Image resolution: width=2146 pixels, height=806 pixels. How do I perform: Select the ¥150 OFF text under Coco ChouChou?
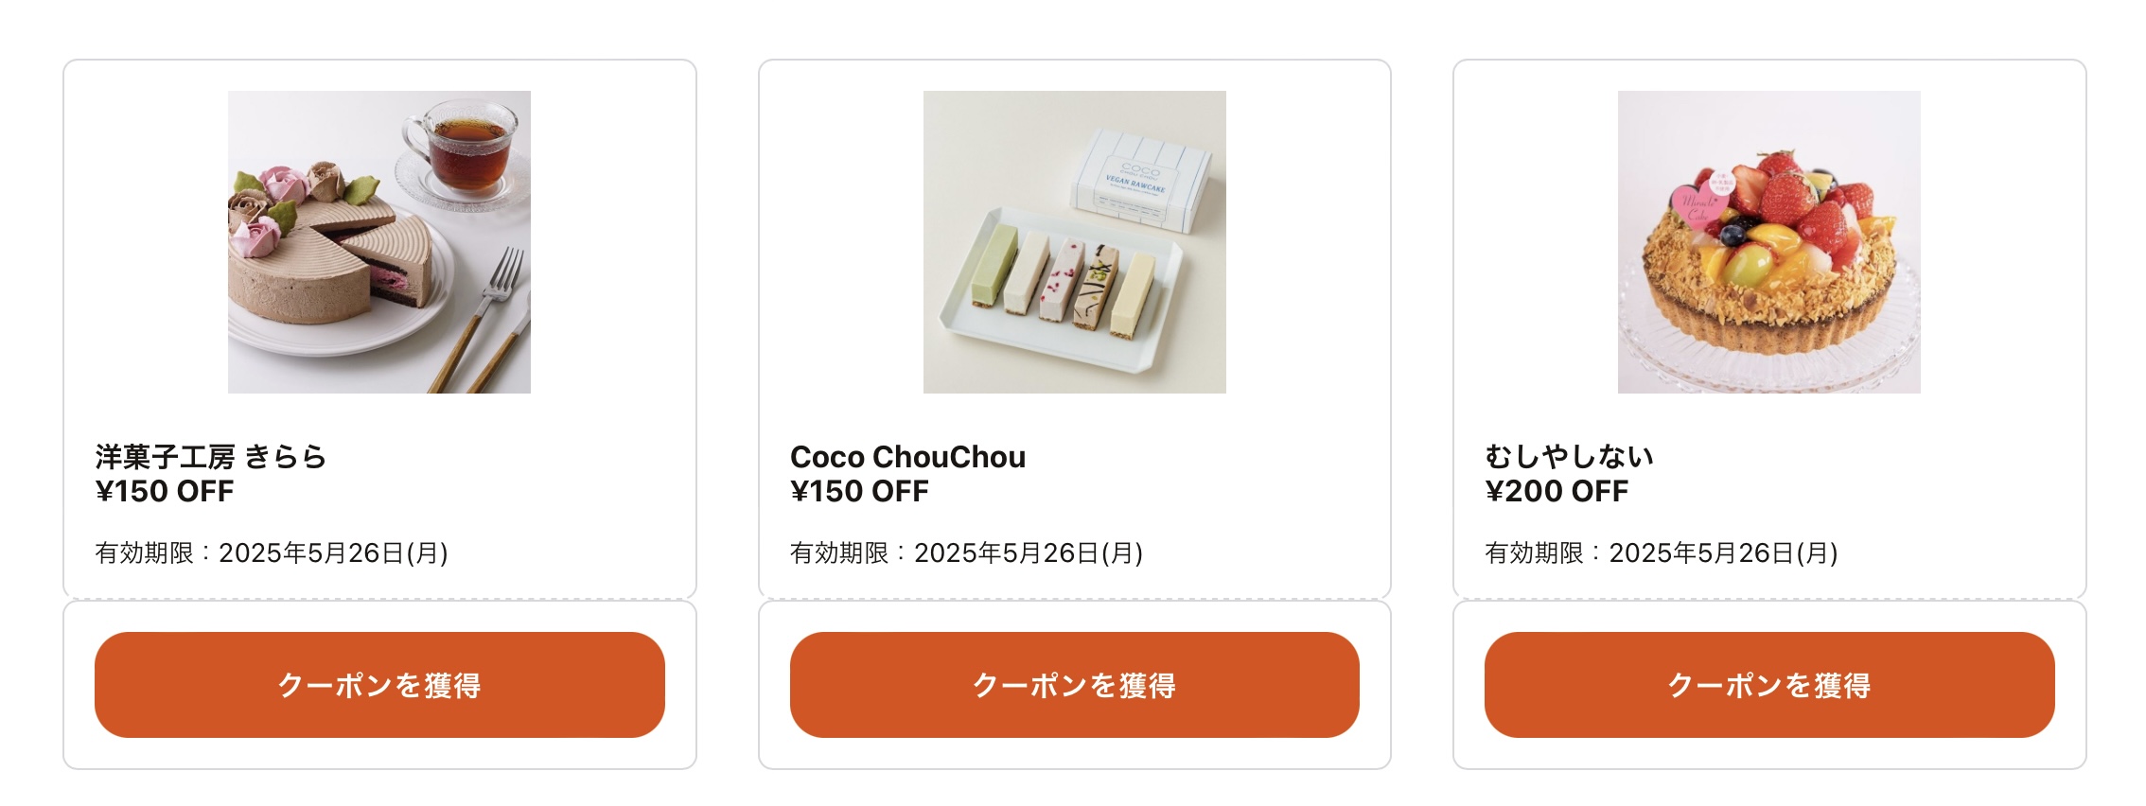859,492
